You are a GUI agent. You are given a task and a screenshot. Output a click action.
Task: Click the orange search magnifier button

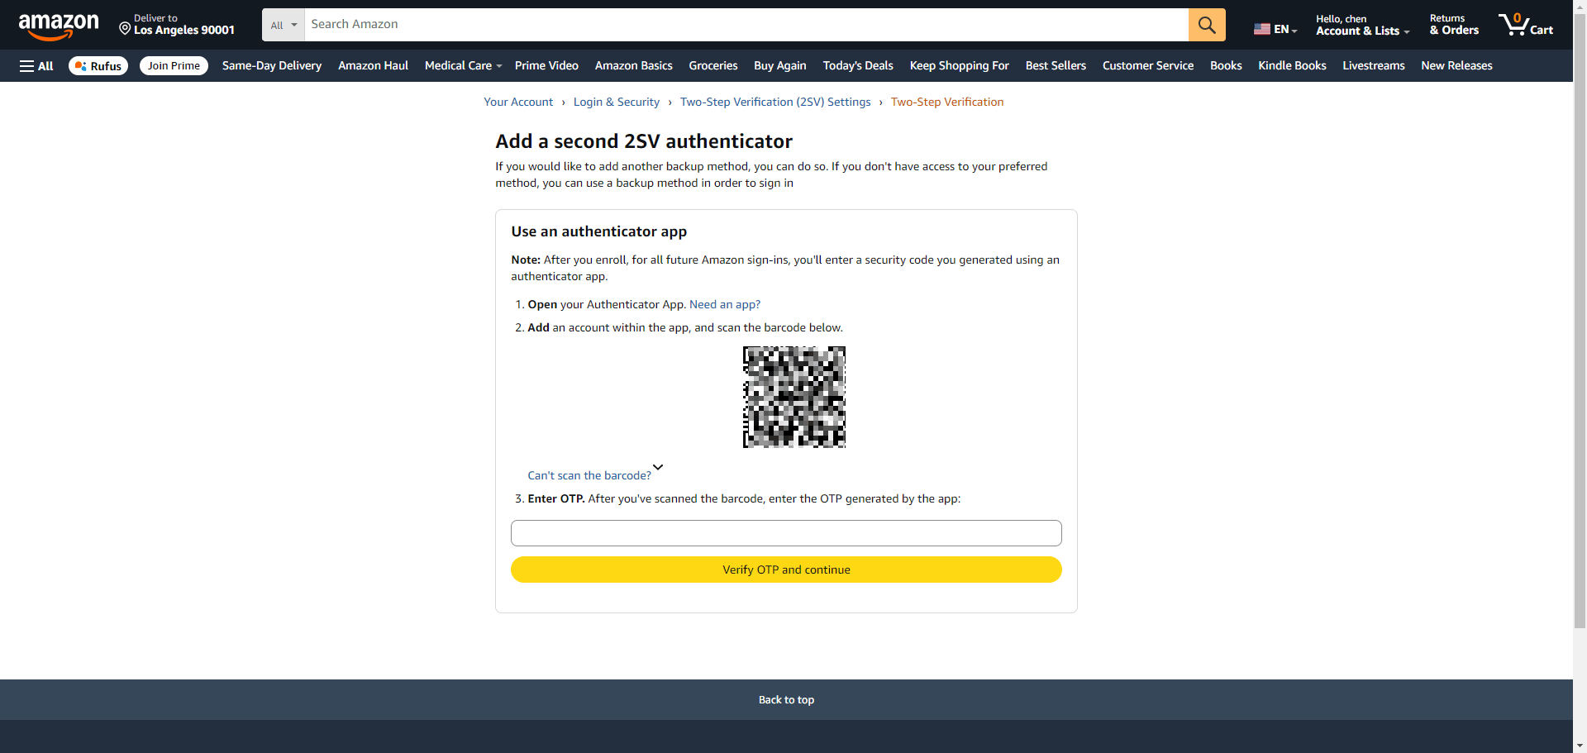1207,25
